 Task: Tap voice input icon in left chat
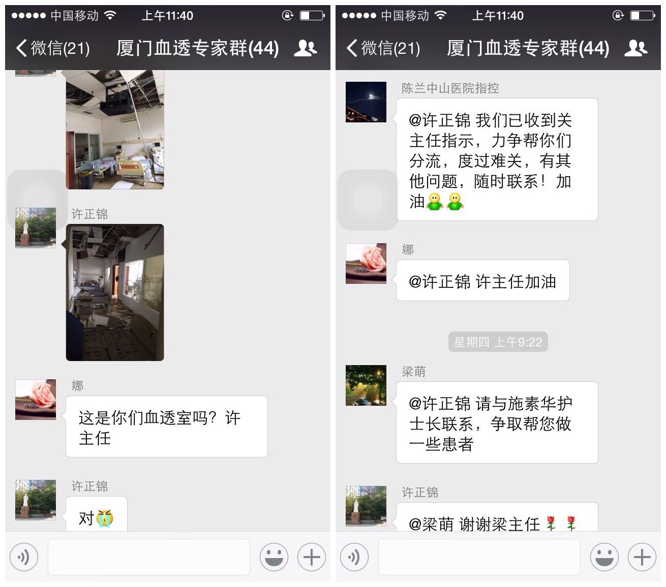click(23, 557)
